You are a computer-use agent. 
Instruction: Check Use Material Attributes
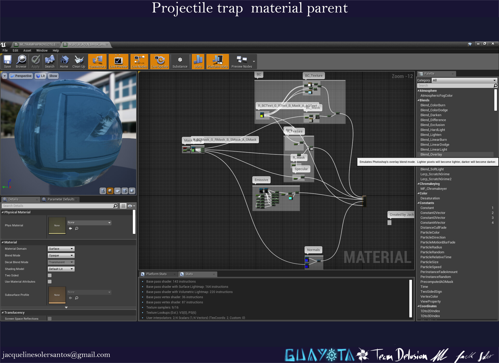pyautogui.click(x=49, y=282)
